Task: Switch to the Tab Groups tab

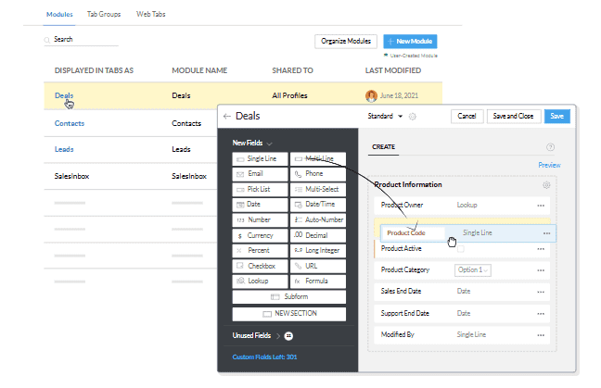Action: (x=105, y=16)
